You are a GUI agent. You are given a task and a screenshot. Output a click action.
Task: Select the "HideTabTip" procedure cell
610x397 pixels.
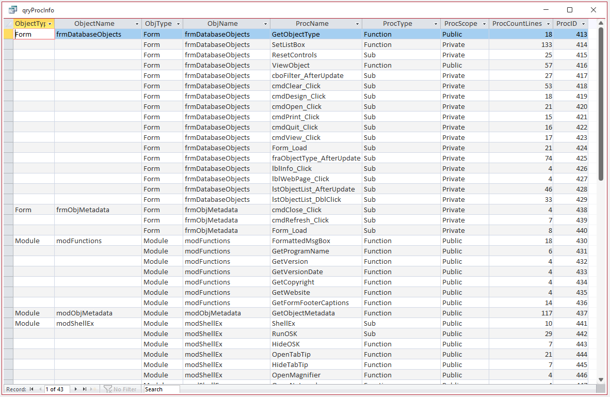click(x=316, y=364)
